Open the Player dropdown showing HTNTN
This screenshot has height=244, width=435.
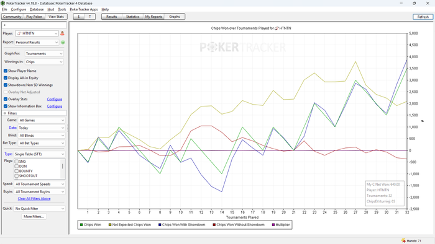coord(37,33)
